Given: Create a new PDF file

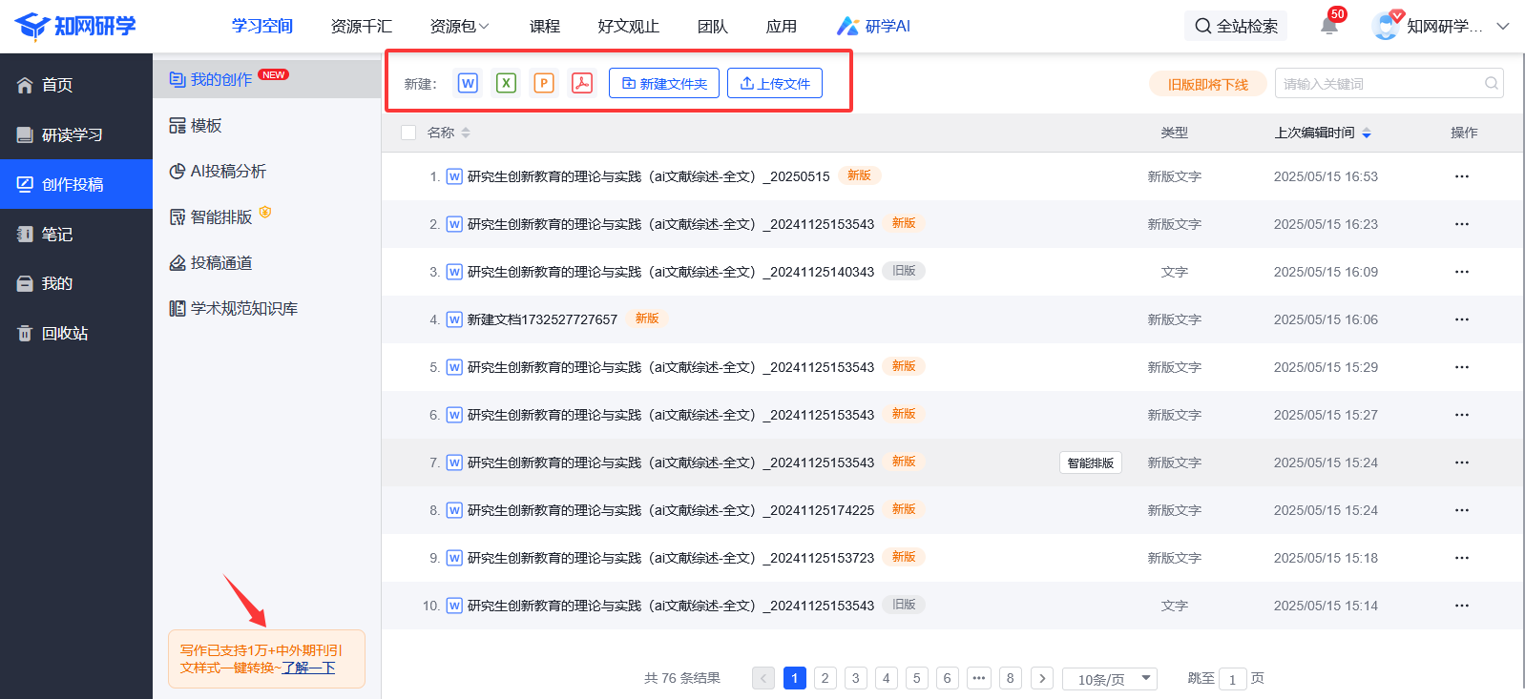Looking at the screenshot, I should pyautogui.click(x=582, y=83).
